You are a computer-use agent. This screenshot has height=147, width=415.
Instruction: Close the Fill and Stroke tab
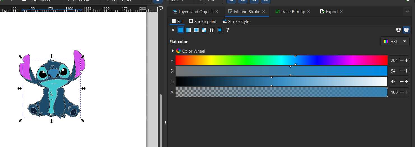264,12
